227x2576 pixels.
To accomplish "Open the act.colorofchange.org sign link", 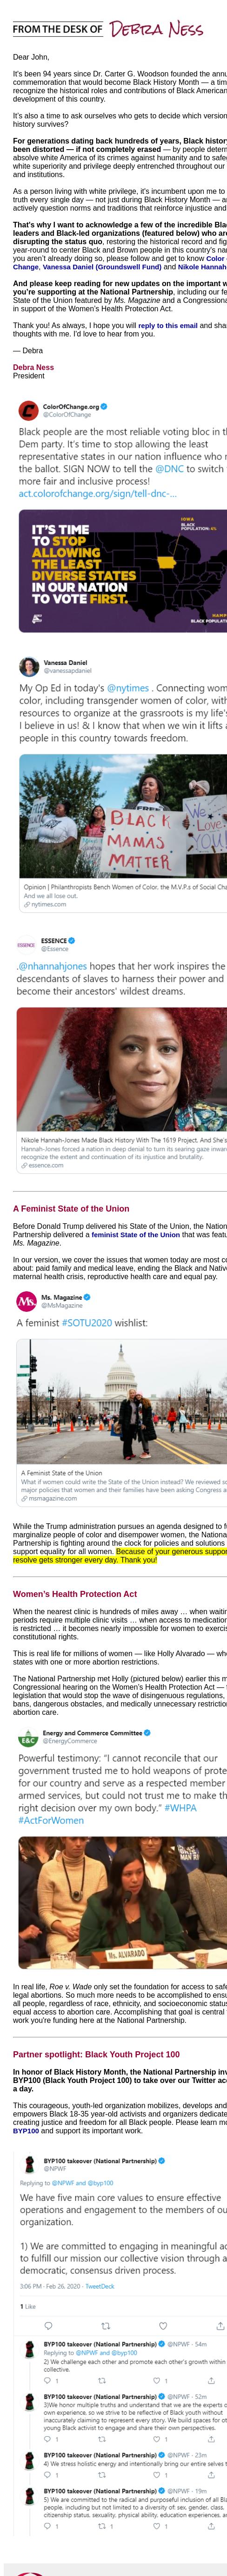I will coord(97,494).
